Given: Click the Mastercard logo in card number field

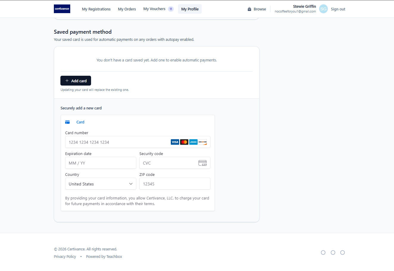Looking at the screenshot, I should point(184,142).
